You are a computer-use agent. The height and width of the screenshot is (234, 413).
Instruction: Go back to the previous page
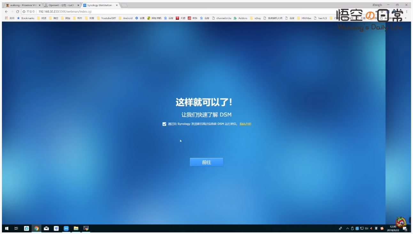tap(6, 12)
